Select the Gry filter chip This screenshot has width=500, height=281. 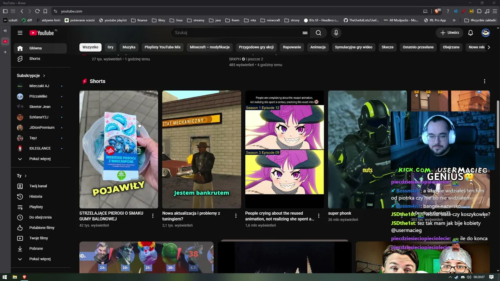click(x=111, y=47)
